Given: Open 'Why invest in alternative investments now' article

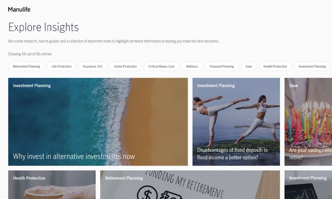Looking at the screenshot, I should click(x=74, y=157).
